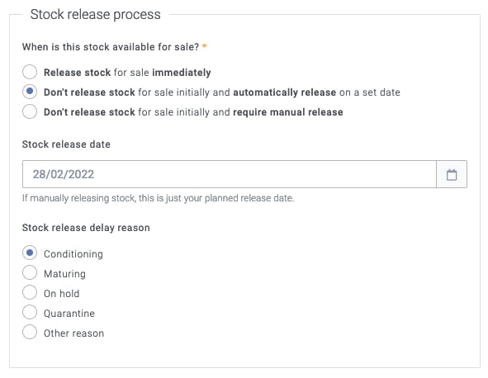Click the bold 'immediately' option text
Viewport: 488px width, 378px height.
182,73
